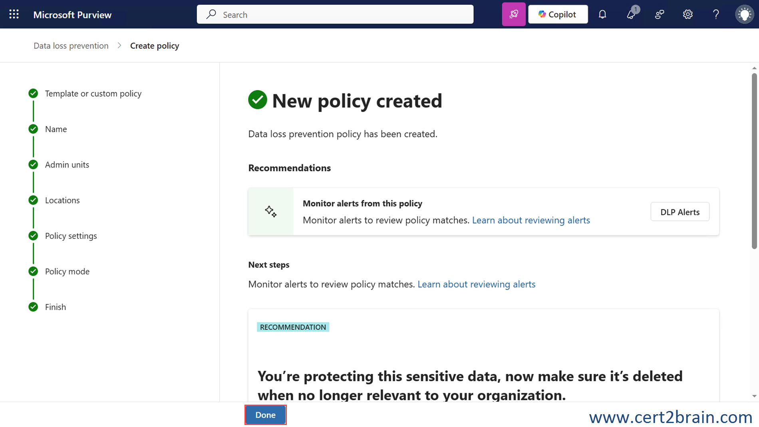This screenshot has width=759, height=427.
Task: Click the sparkle icon in Monitor alerts card
Action: point(271,211)
